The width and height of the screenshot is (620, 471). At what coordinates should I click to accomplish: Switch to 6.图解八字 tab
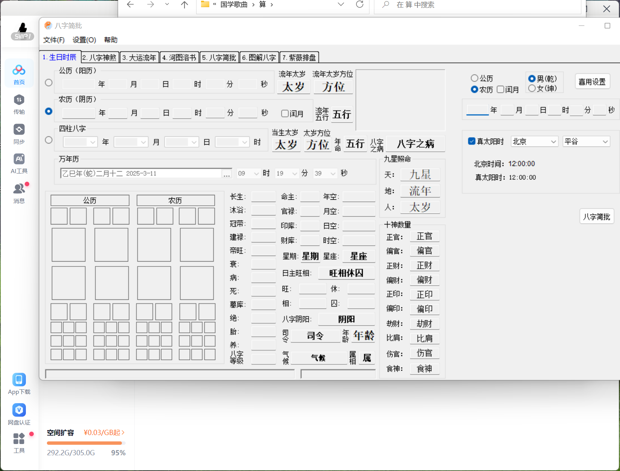click(x=260, y=57)
